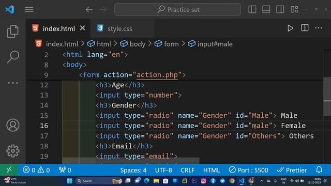Viewport: 331px width, 186px height.
Task: Toggle bottom panel layout icon
Action: pyautogui.click(x=266, y=9)
